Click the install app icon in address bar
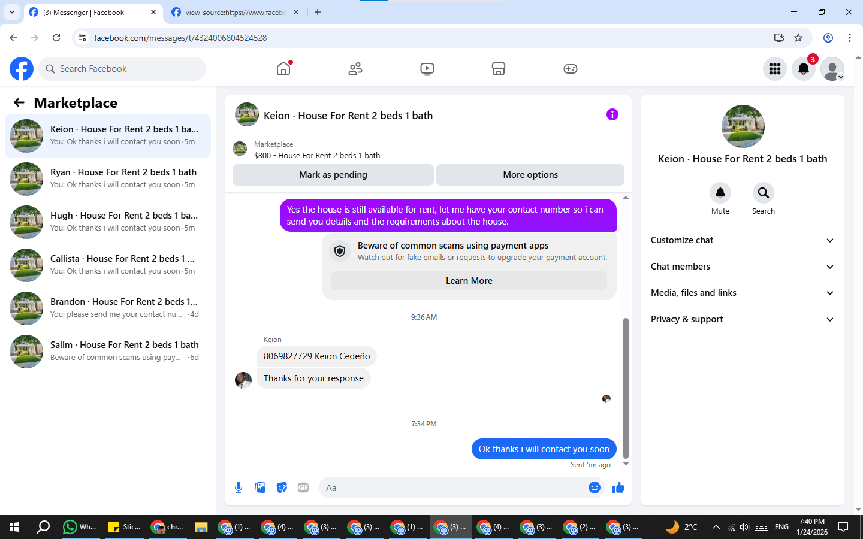The height and width of the screenshot is (539, 863). 779,38
